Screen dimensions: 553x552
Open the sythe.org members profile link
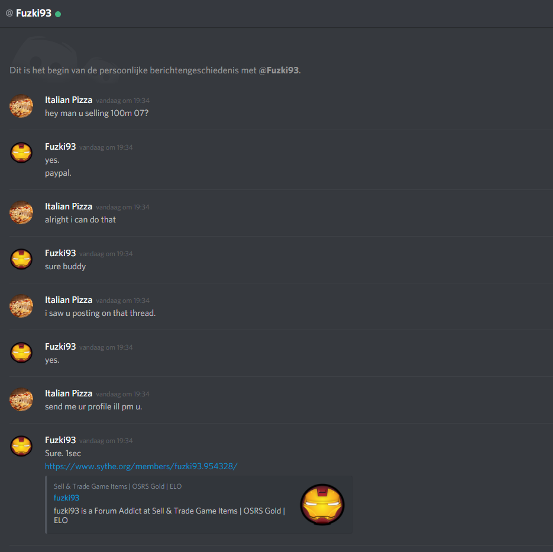141,466
